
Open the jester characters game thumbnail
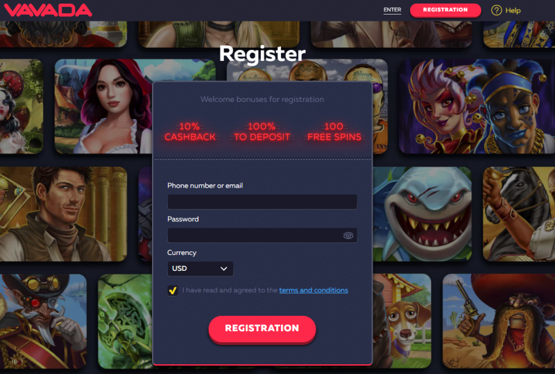click(477, 107)
